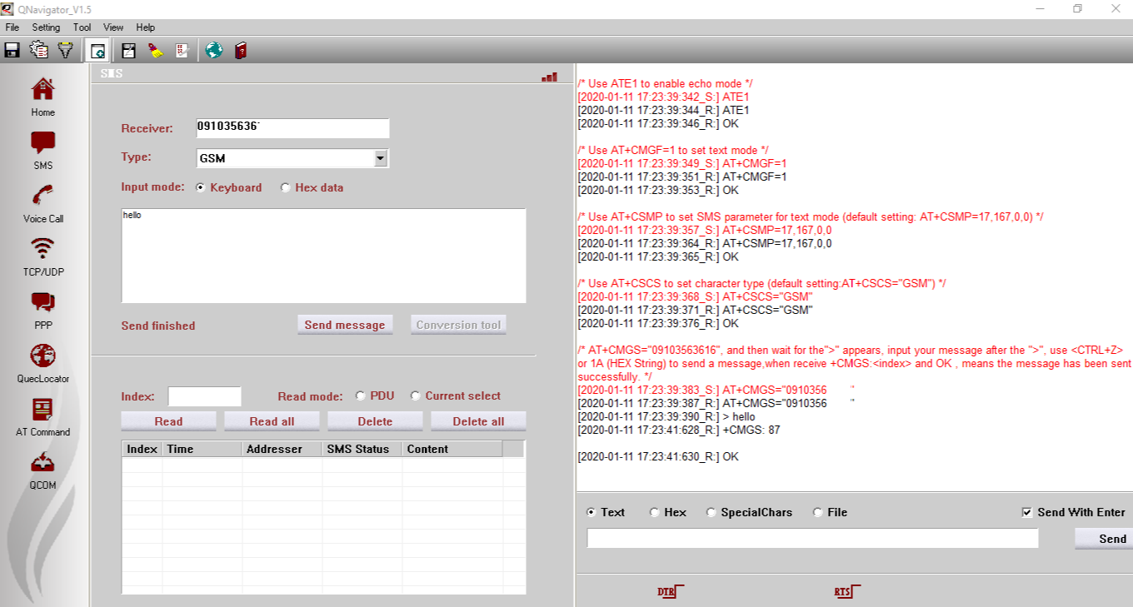1133x607 pixels.
Task: Toggle the DTR signal indicator
Action: pos(671,592)
